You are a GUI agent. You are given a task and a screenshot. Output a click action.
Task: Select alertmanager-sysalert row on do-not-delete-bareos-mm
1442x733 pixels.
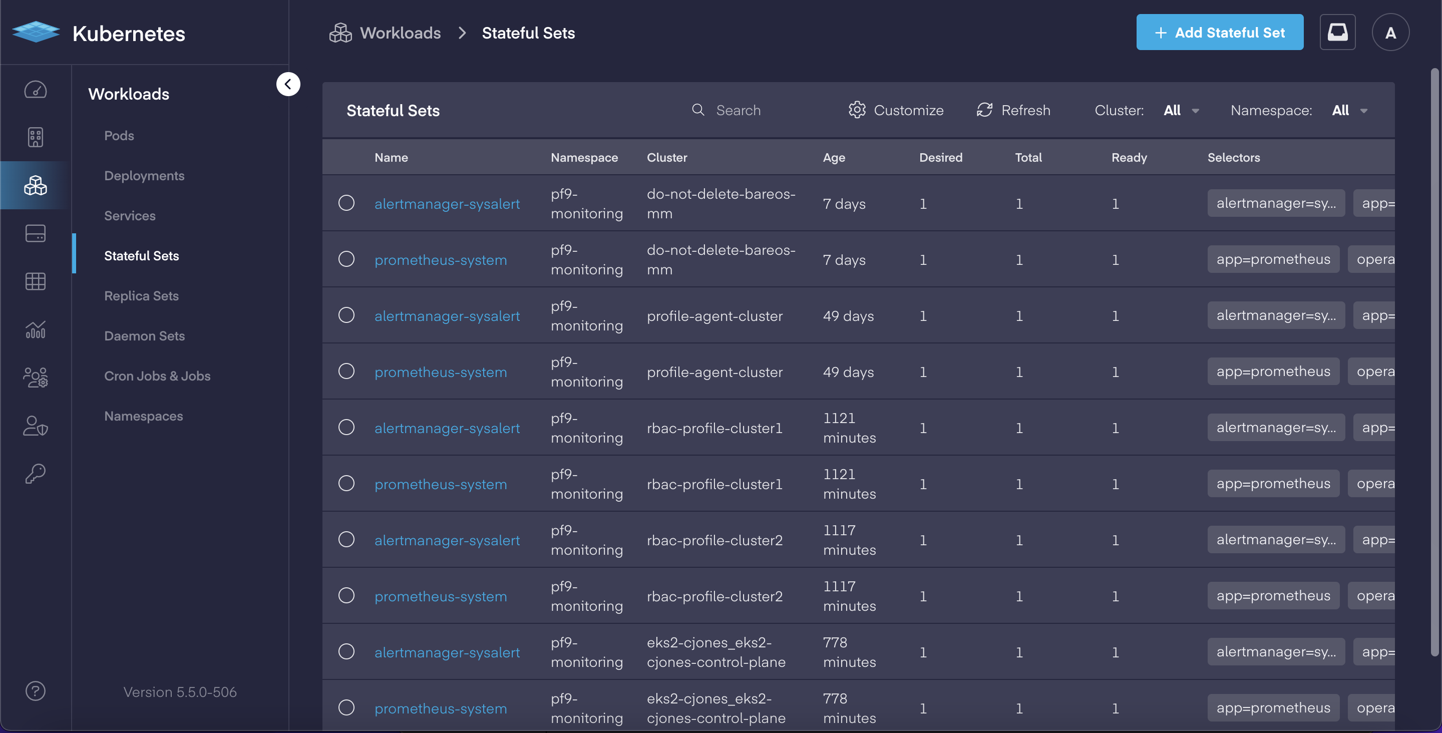(346, 203)
